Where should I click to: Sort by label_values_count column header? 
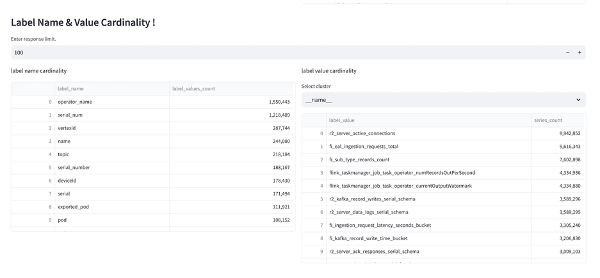click(231, 89)
